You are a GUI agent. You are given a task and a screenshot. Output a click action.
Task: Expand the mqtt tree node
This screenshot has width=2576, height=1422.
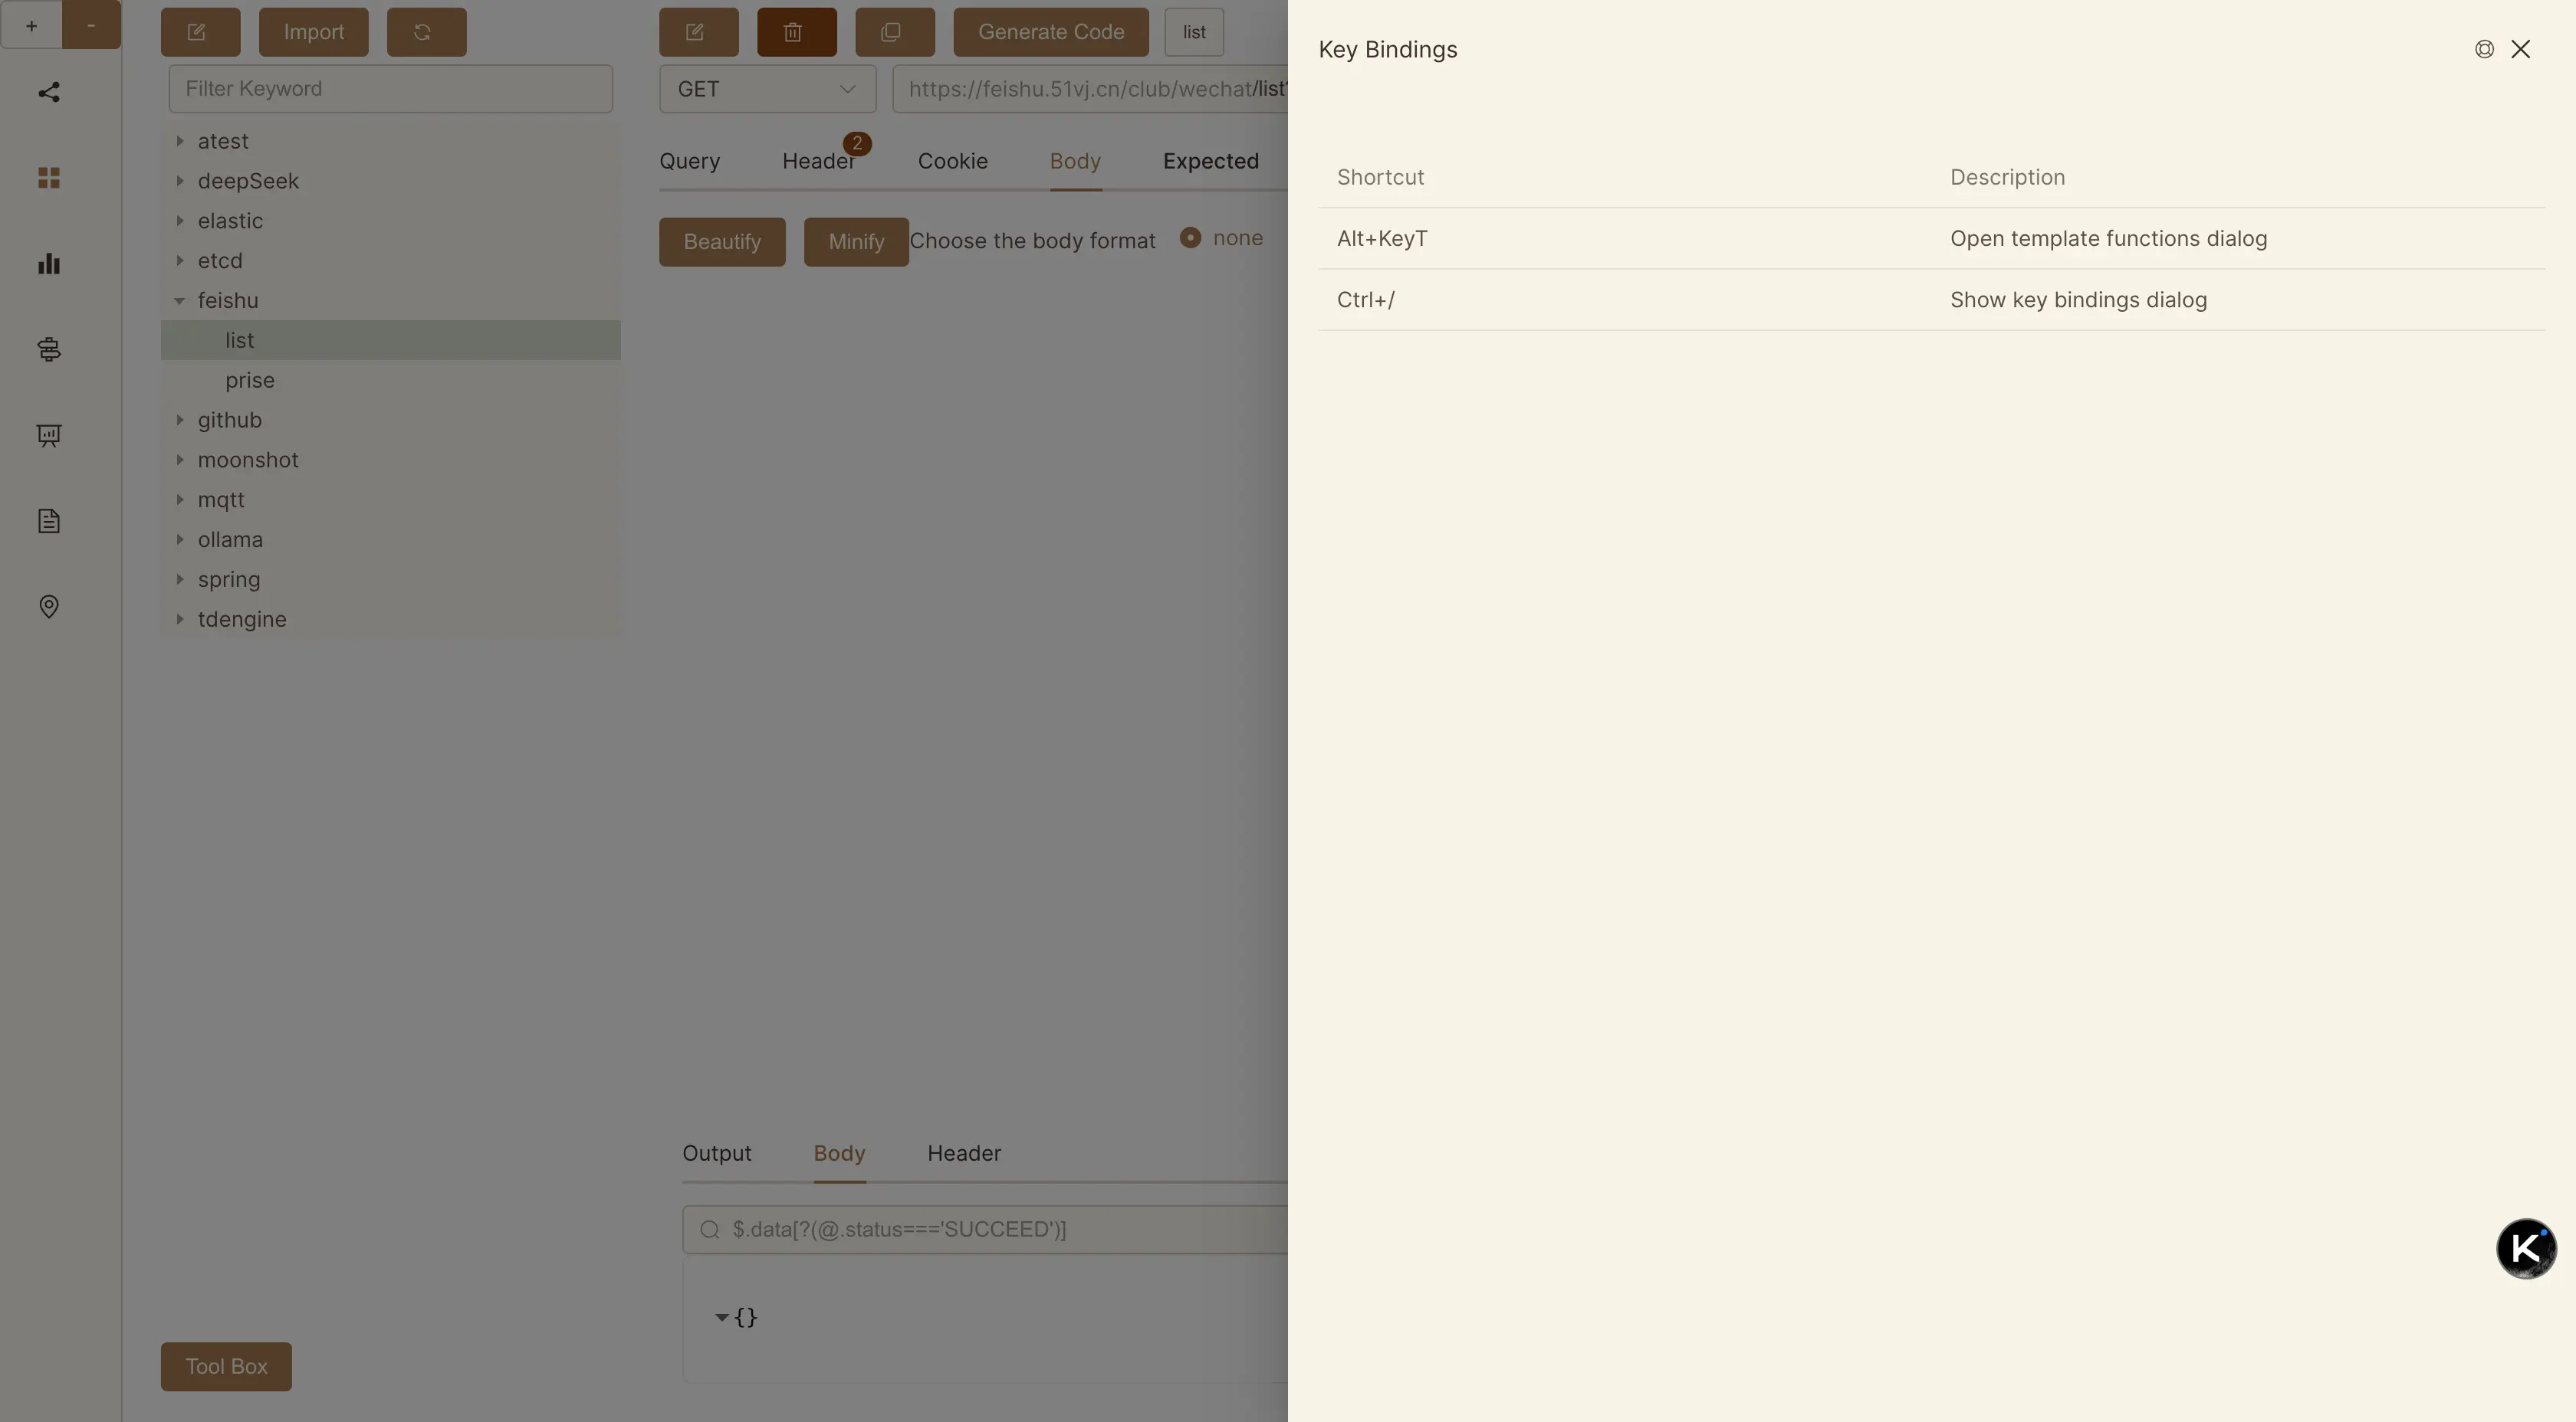[180, 500]
